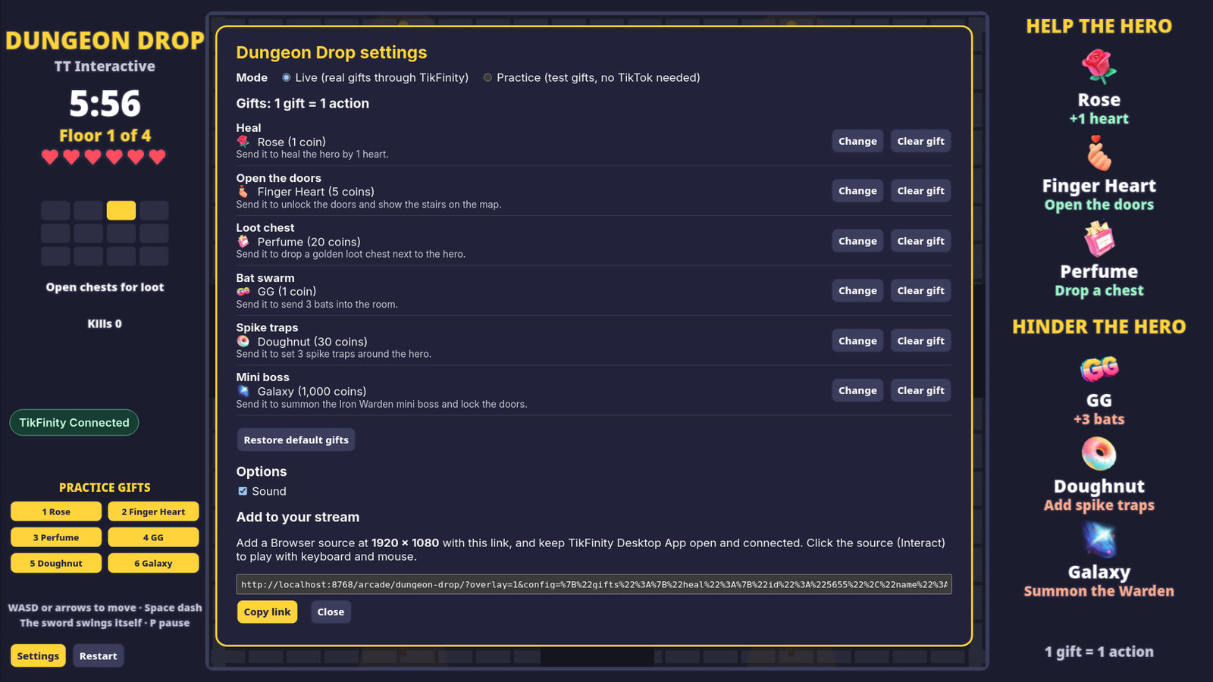Image resolution: width=1213 pixels, height=682 pixels.
Task: Send practice gift 5 Doughnut
Action: click(56, 563)
